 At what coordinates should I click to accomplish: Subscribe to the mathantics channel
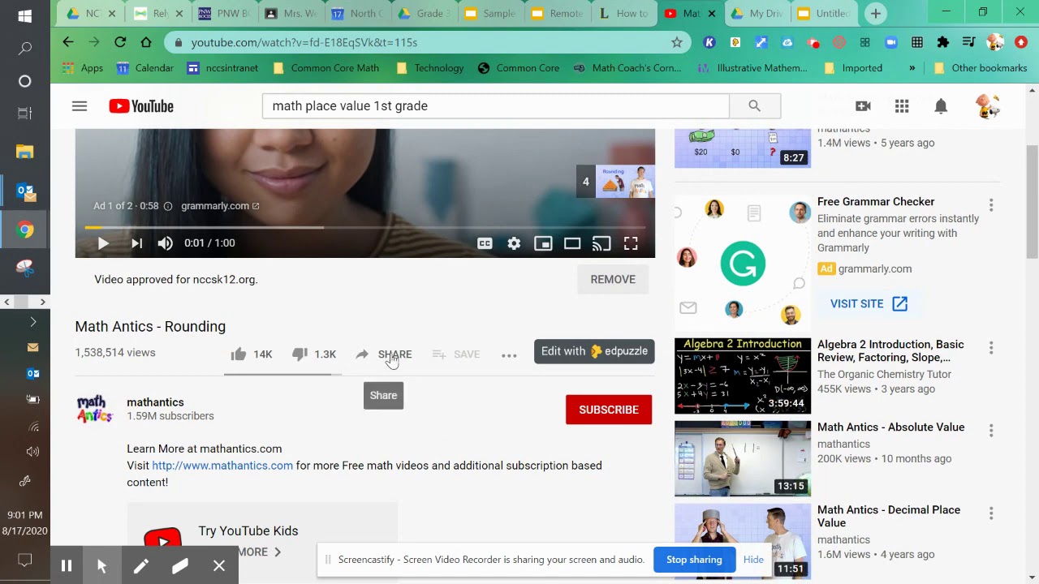point(609,410)
